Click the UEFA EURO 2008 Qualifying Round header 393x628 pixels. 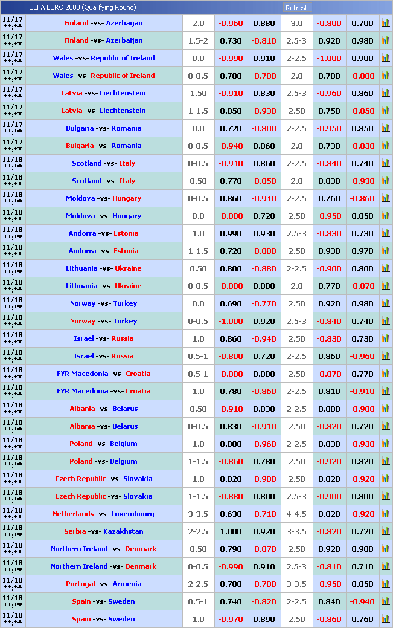pyautogui.click(x=83, y=8)
